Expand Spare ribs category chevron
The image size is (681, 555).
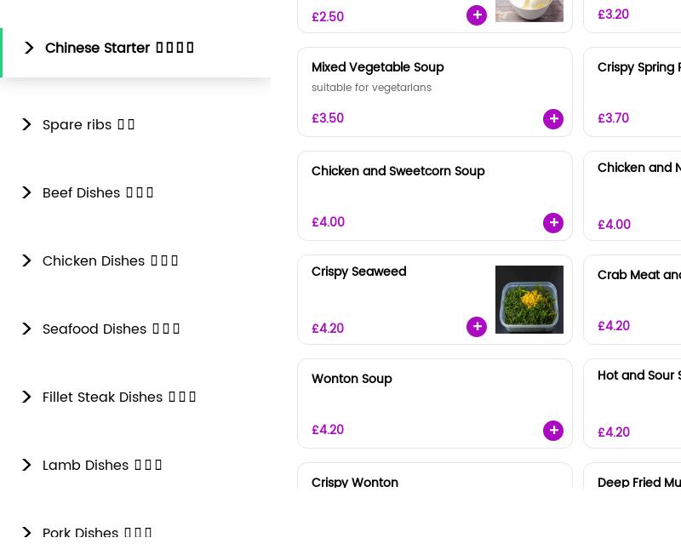click(x=26, y=125)
